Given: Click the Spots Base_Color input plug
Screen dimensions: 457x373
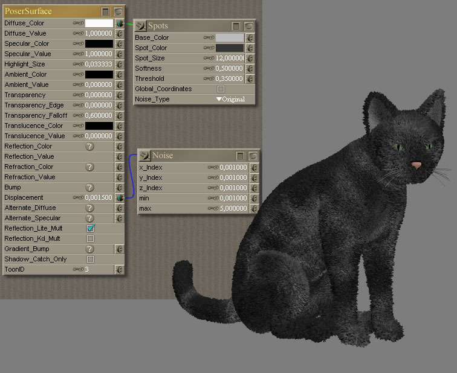Looking at the screenshot, I should coord(250,38).
